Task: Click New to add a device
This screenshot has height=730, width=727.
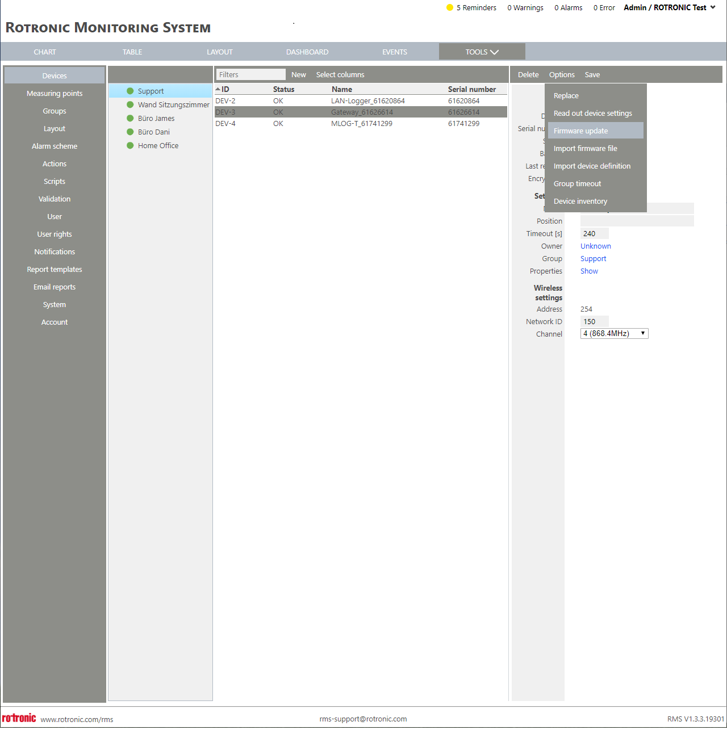Action: click(x=299, y=74)
